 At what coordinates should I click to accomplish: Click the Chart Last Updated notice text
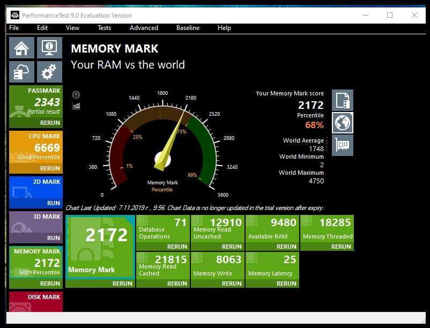click(x=195, y=208)
